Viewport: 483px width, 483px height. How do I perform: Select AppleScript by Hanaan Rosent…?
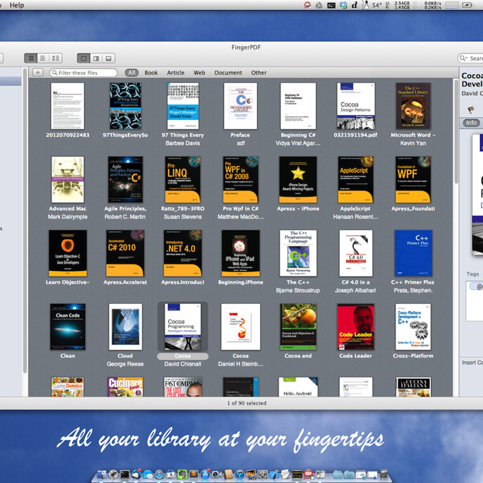pyautogui.click(x=356, y=180)
